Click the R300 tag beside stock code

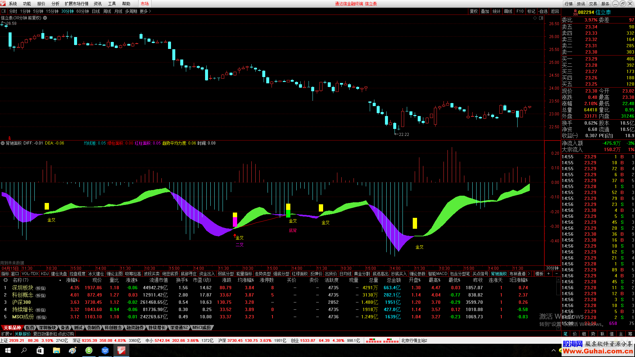click(x=575, y=12)
